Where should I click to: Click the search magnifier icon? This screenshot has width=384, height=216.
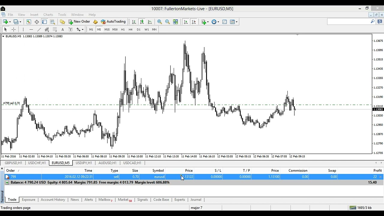(373, 22)
